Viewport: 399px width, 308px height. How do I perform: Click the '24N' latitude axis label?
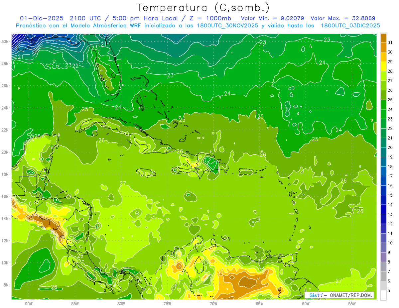tap(6, 108)
